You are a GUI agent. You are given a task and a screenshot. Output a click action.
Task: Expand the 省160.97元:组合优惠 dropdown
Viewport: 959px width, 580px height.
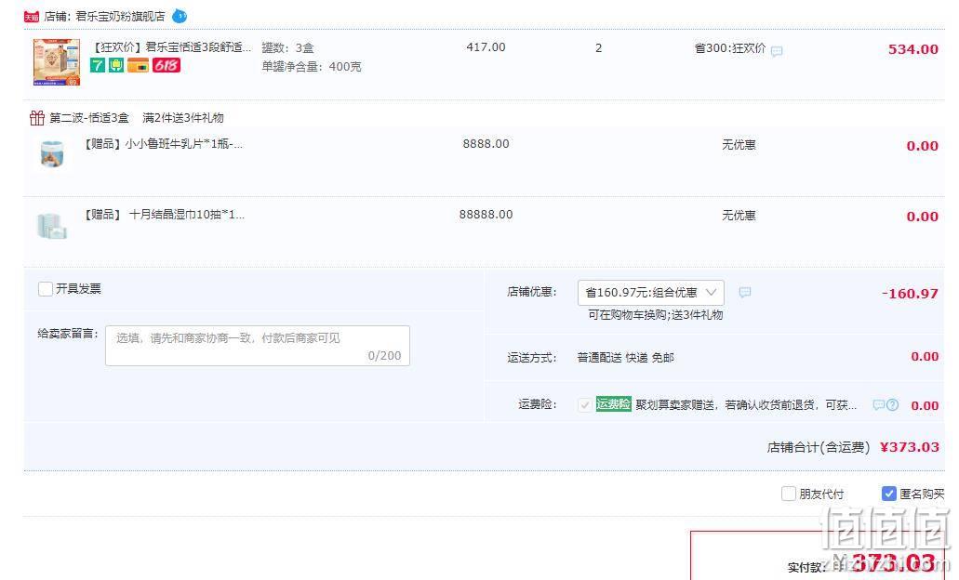tap(651, 293)
